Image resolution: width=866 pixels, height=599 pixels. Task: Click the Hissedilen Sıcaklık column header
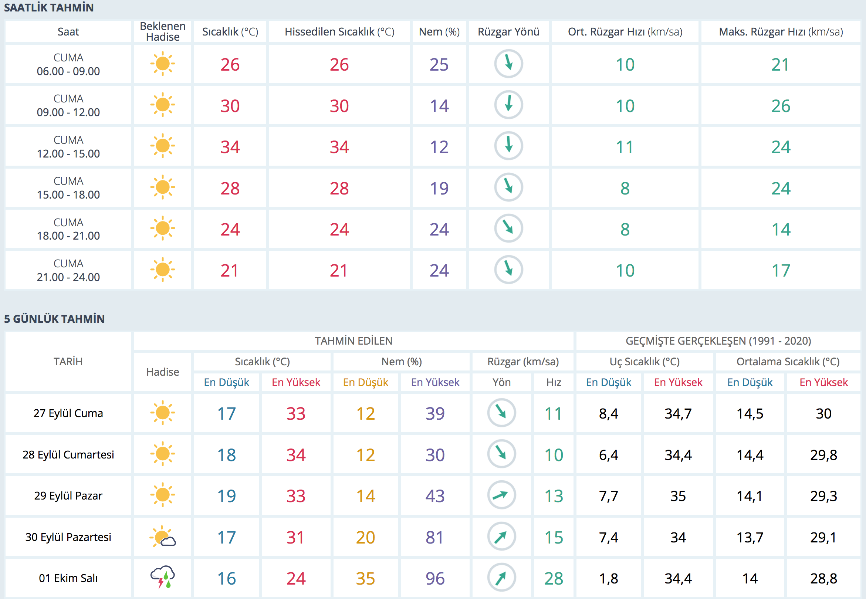click(x=339, y=32)
